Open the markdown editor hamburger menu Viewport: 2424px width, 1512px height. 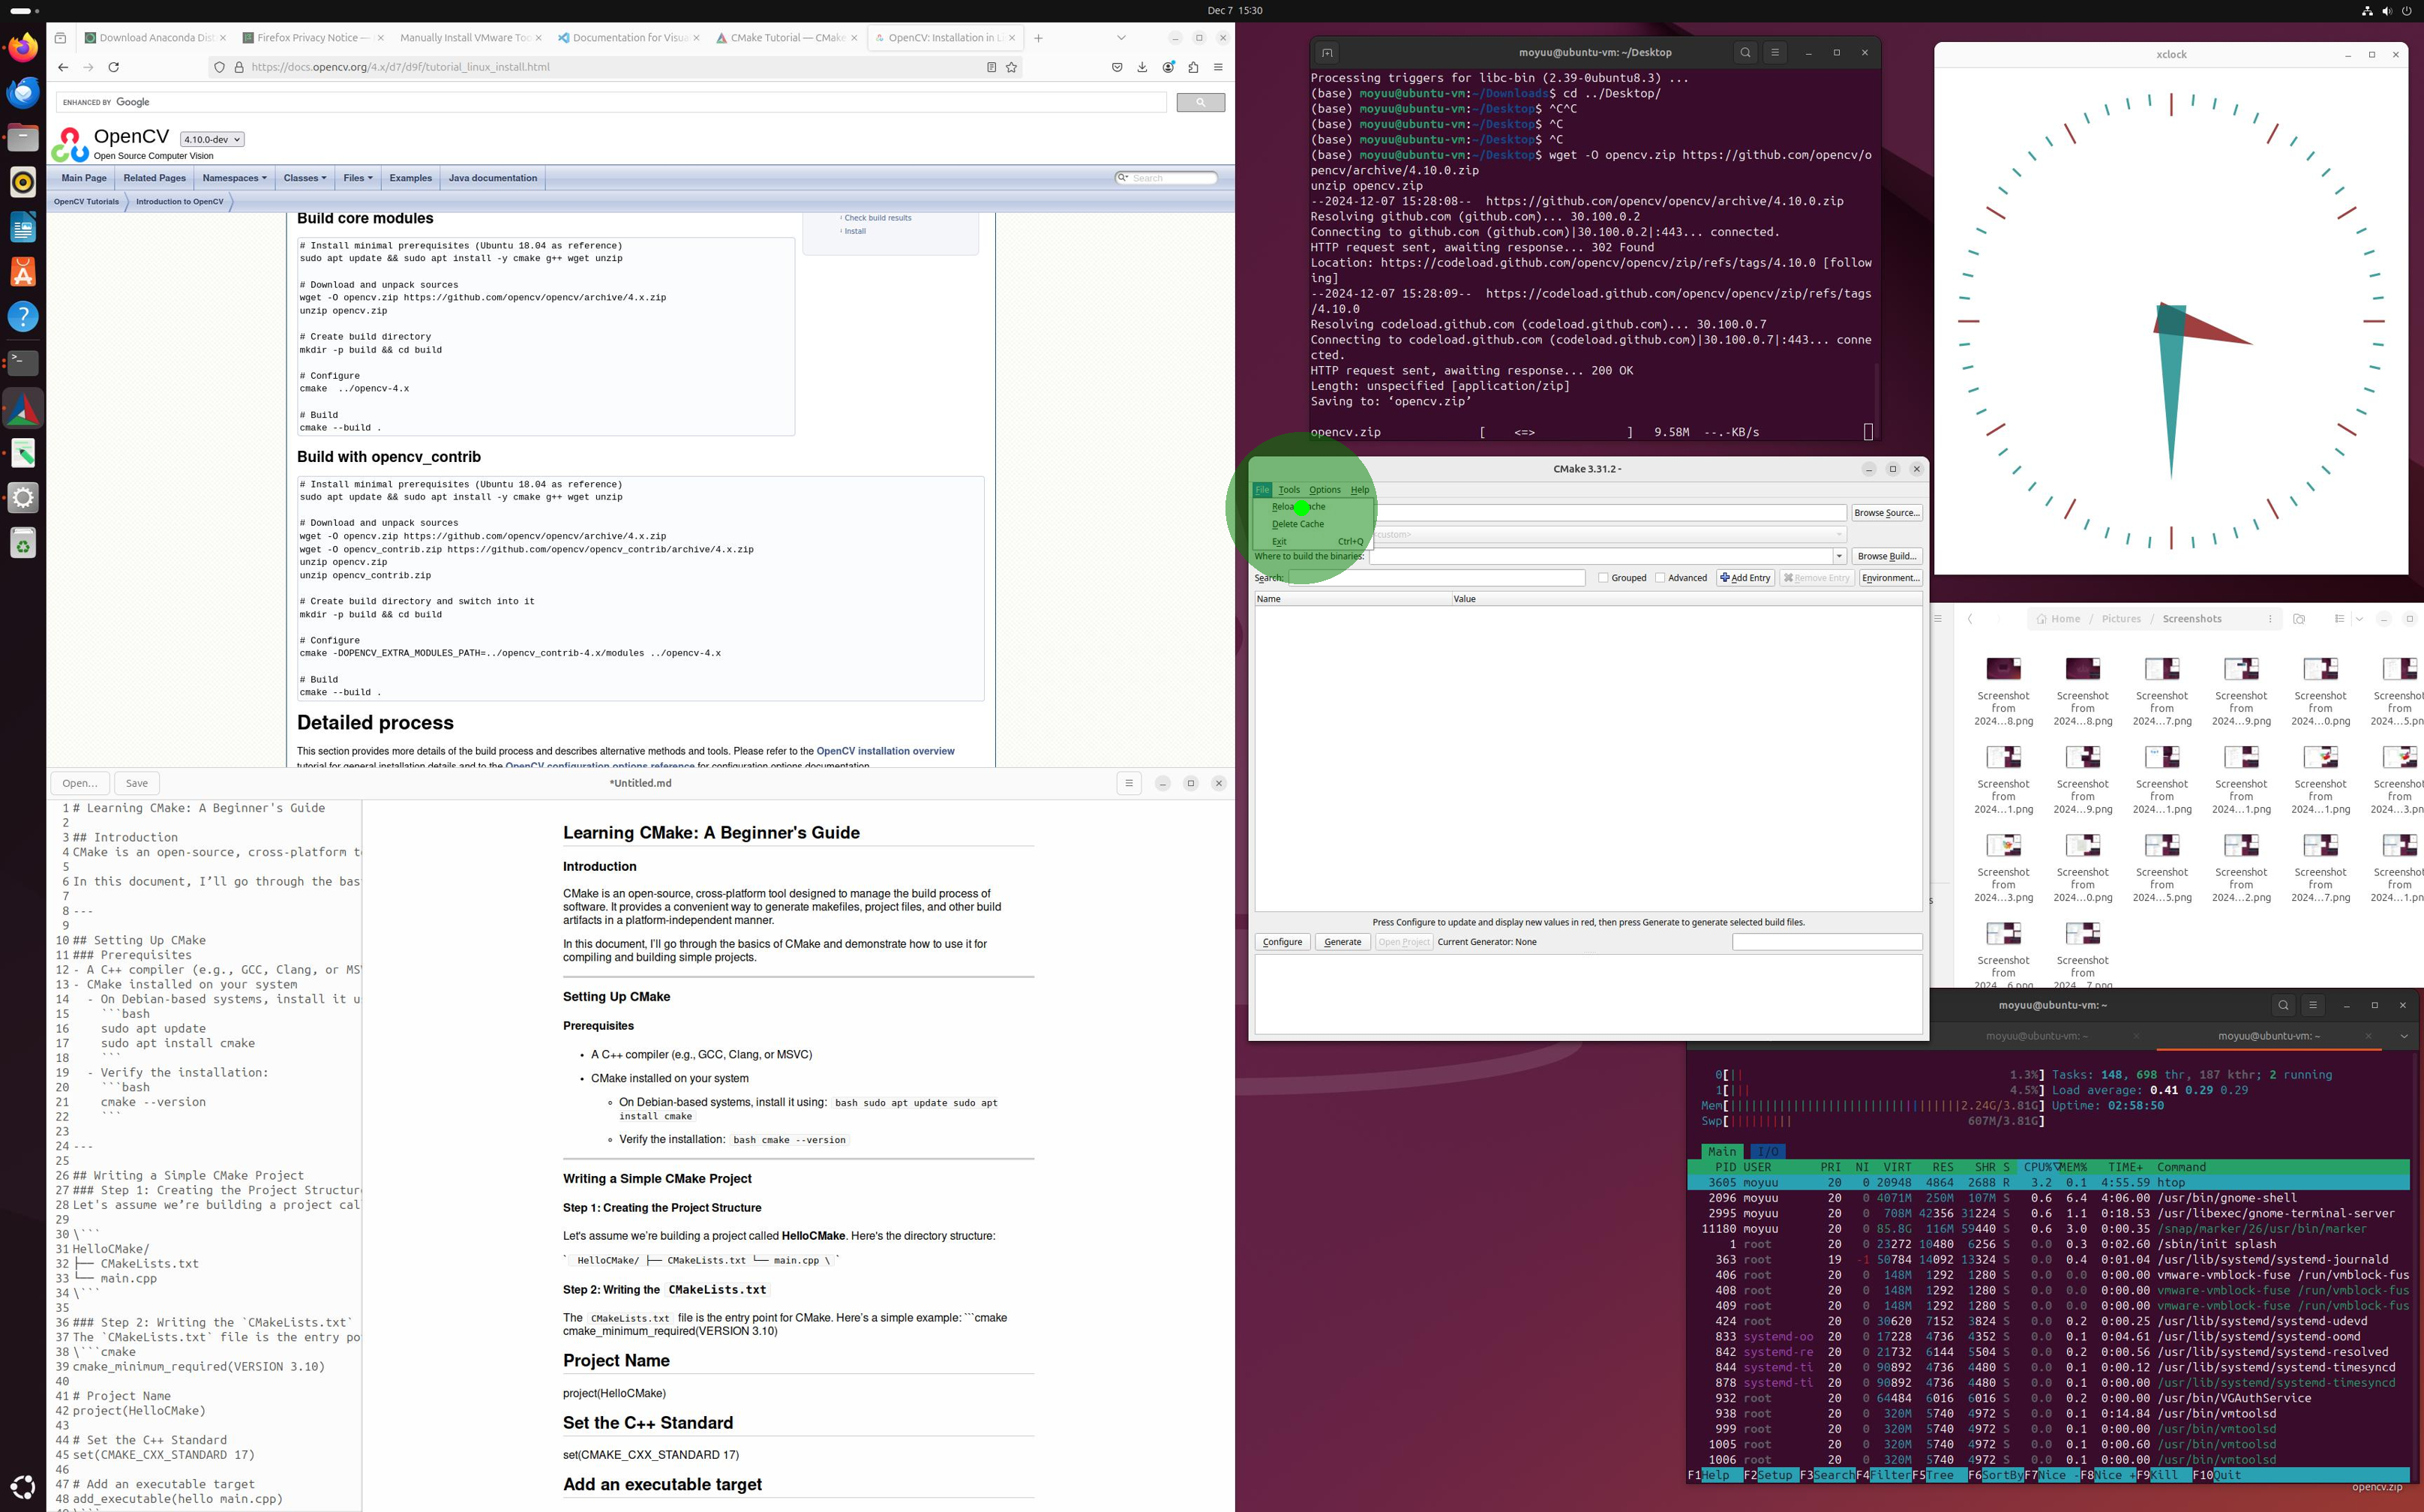pyautogui.click(x=1128, y=783)
